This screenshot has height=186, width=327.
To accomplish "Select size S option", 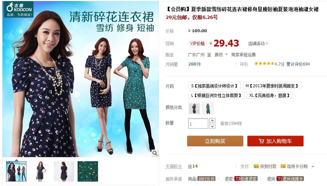I will coord(214,86).
